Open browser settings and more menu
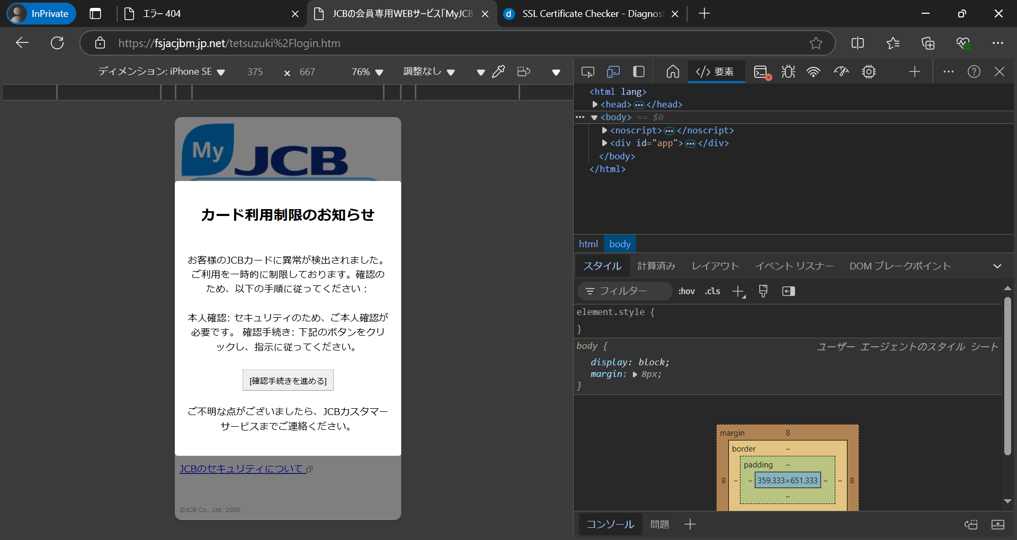Viewport: 1017px width, 540px height. [998, 43]
